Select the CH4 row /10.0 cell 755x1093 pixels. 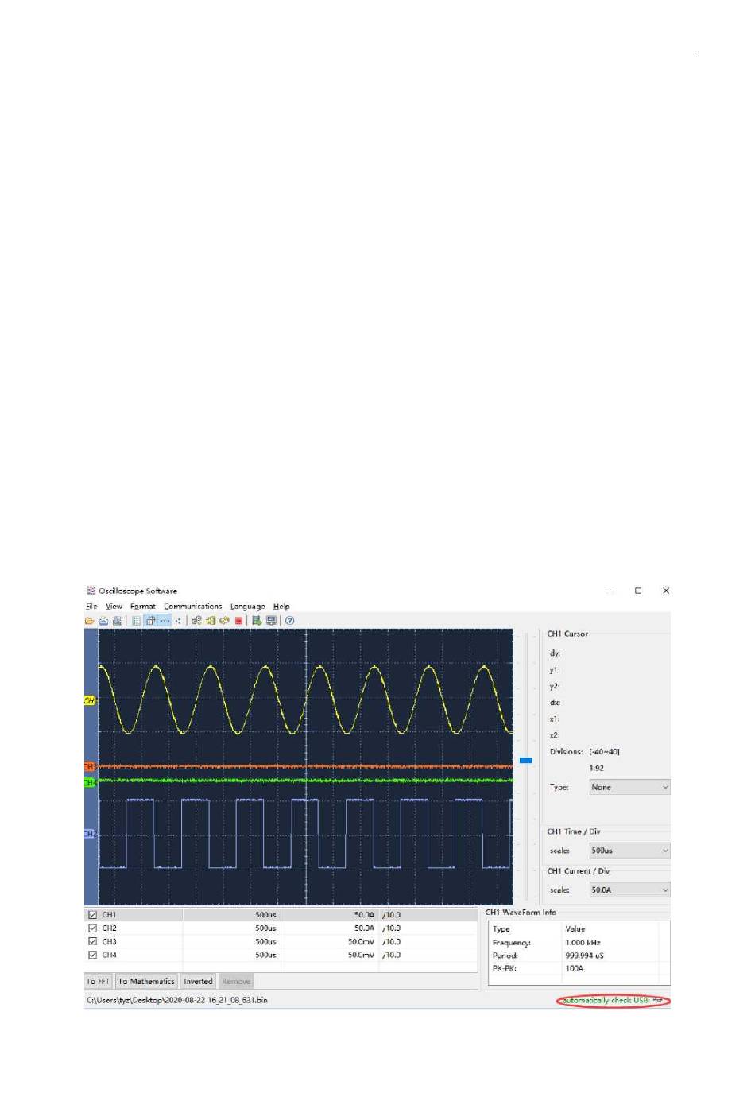point(428,955)
